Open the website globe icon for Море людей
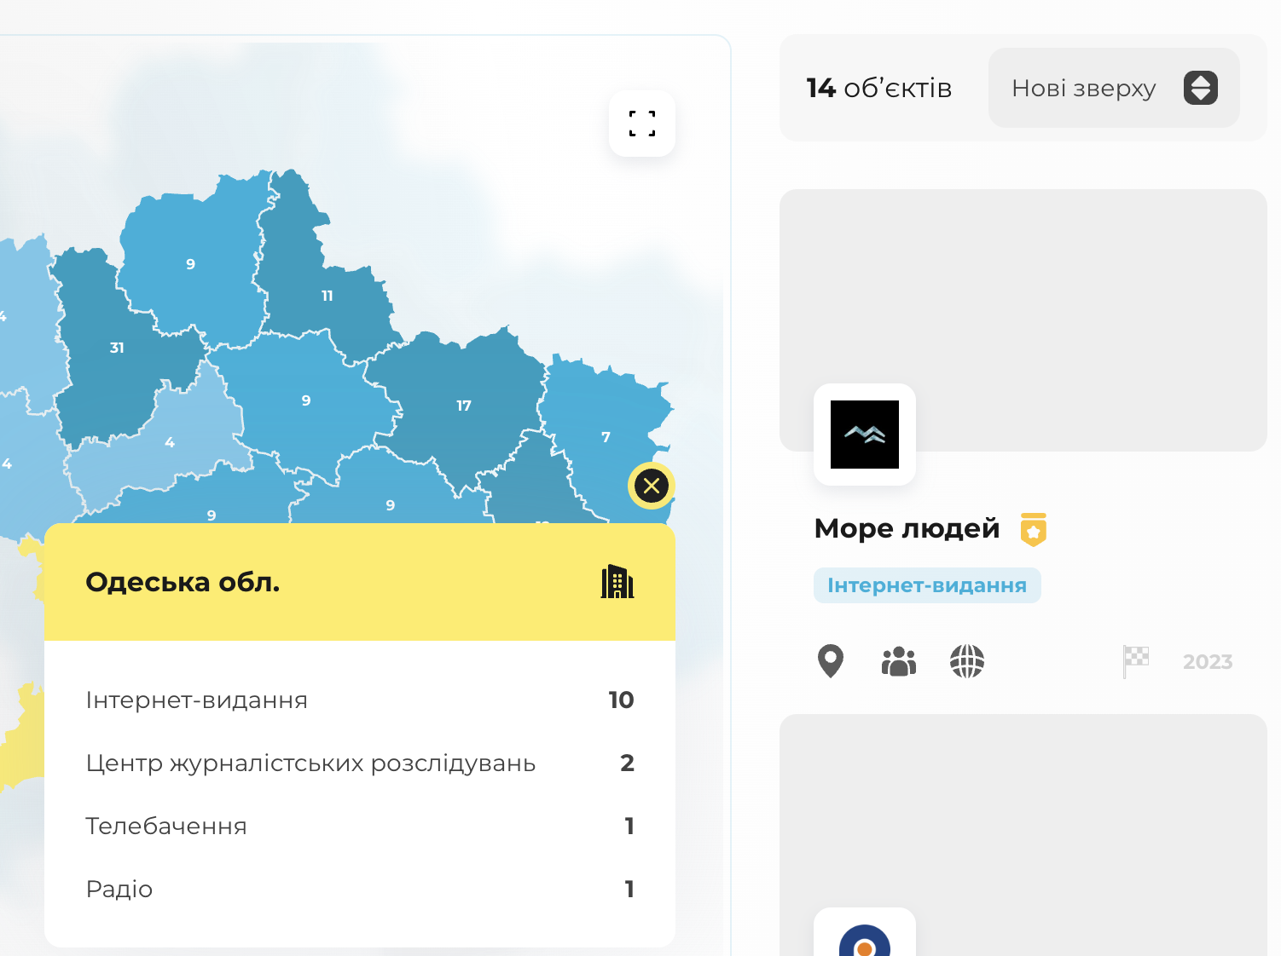 point(966,661)
